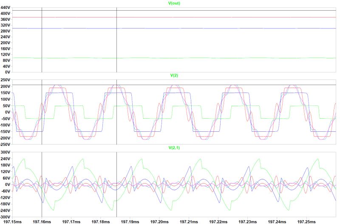Click the 250V axis label in middle pane
The image size is (340, 224).
[x=6, y=80]
